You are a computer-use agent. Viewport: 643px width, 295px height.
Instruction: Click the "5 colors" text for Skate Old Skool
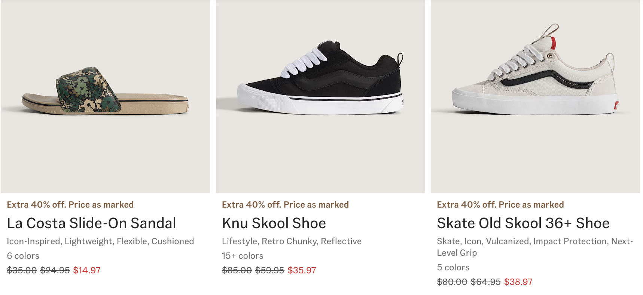[x=453, y=267]
